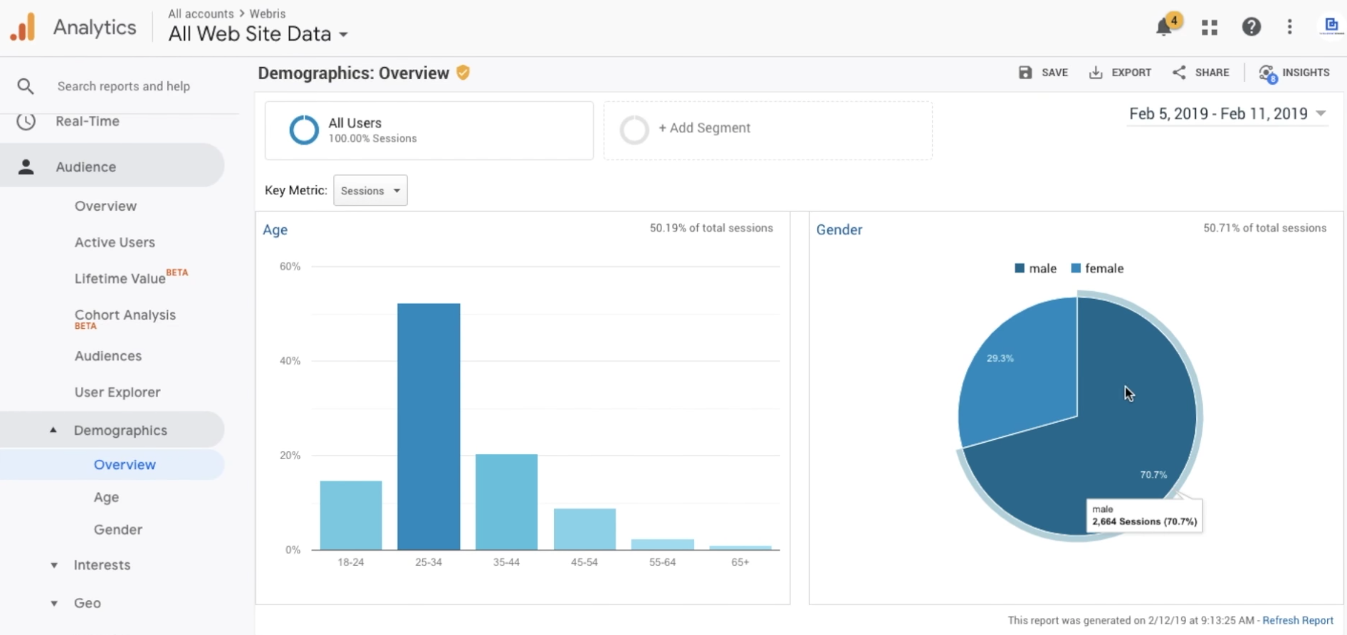Viewport: 1347px width, 635px height.
Task: Click the verified shield badge beside the title
Action: tap(463, 73)
